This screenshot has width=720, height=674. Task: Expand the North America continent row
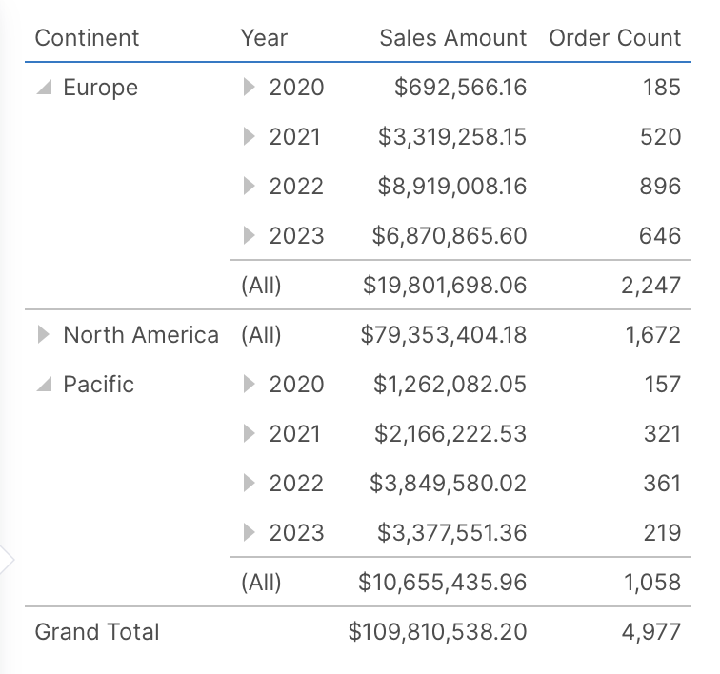pos(43,335)
